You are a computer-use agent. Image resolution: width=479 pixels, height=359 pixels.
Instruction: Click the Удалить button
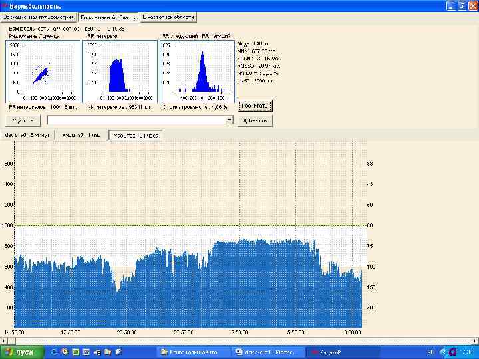[23, 120]
